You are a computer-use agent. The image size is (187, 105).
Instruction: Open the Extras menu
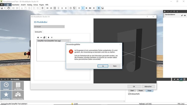tap(36, 5)
